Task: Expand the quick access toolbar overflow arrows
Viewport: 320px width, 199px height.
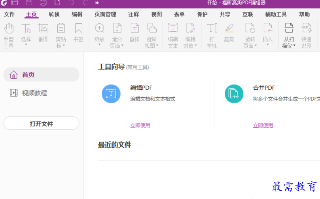Action: [x=97, y=3]
